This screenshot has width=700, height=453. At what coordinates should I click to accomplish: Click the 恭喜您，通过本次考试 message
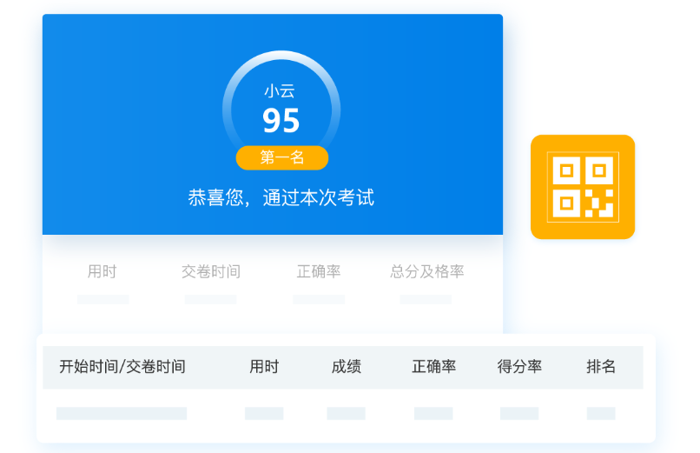[x=281, y=197]
